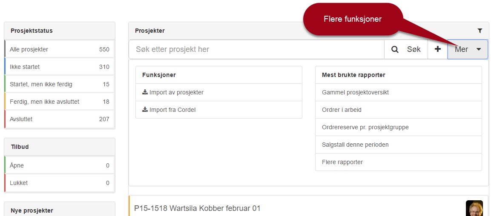The width and height of the screenshot is (494, 216).
Task: Filter by Ikke startet projects
Action: click(x=60, y=67)
